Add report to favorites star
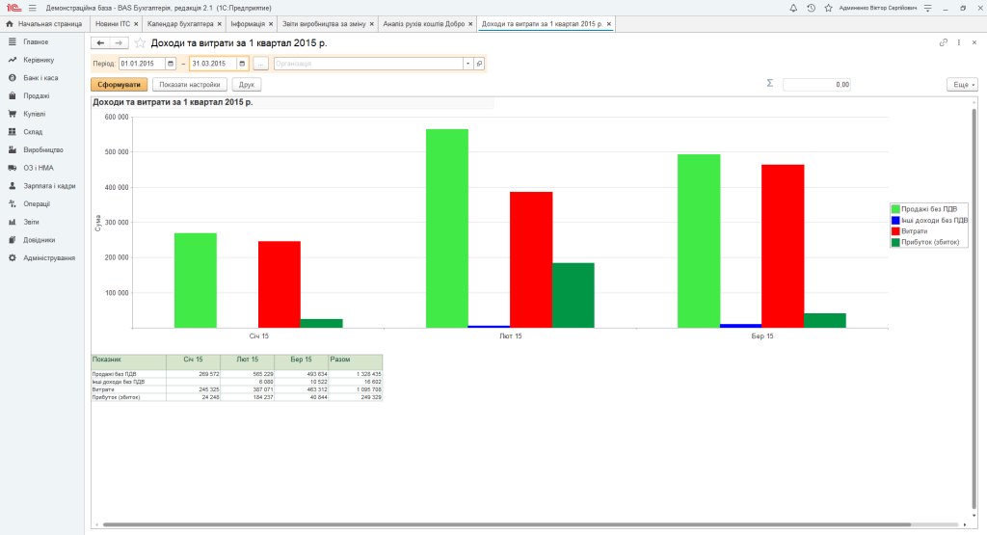This screenshot has width=987, height=535. pyautogui.click(x=140, y=42)
